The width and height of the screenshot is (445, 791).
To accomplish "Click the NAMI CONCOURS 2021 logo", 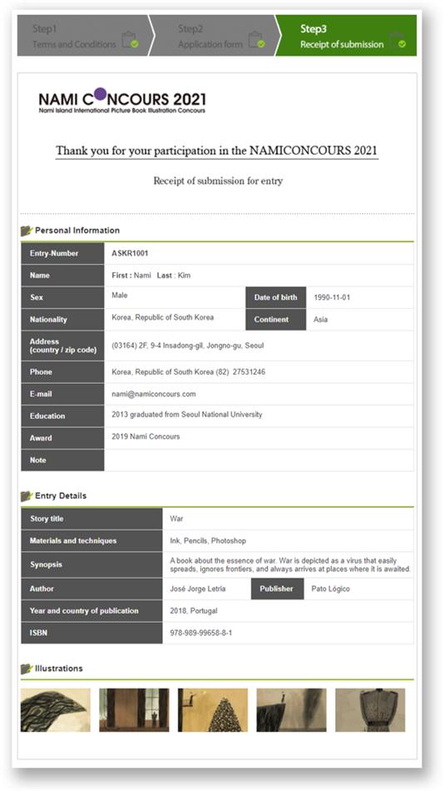I will (122, 100).
